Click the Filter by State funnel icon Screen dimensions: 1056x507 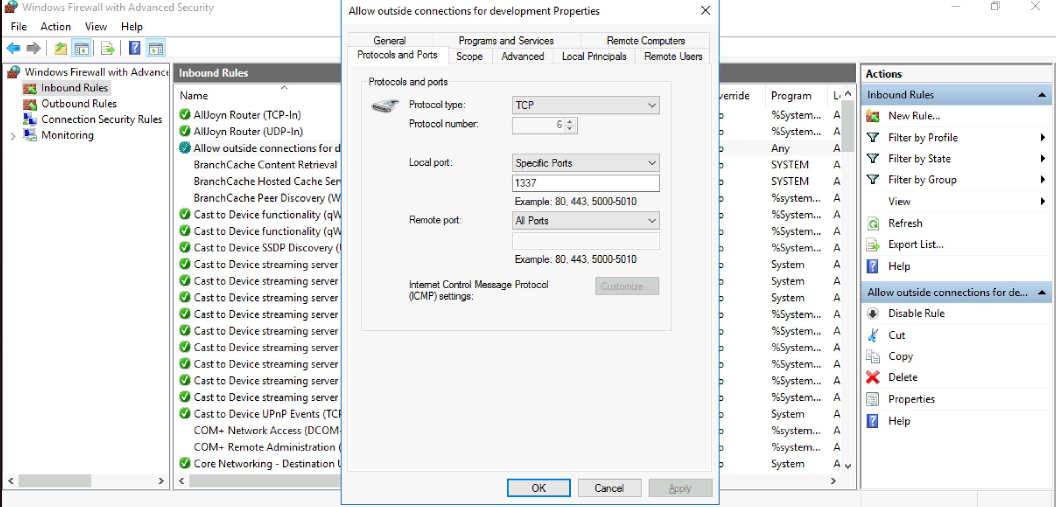(x=873, y=159)
